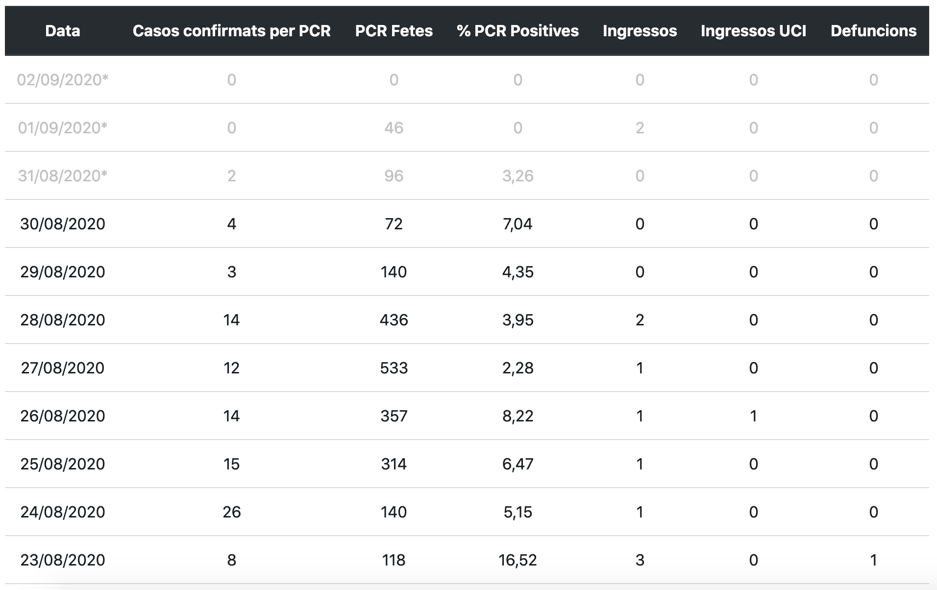Screen dimensions: 937x590
Task: Select the Casos confirmats per PCR header
Action: [x=231, y=31]
